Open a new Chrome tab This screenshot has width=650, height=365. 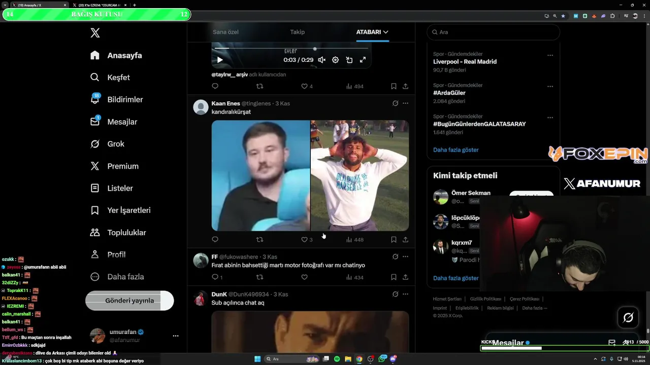click(x=134, y=5)
